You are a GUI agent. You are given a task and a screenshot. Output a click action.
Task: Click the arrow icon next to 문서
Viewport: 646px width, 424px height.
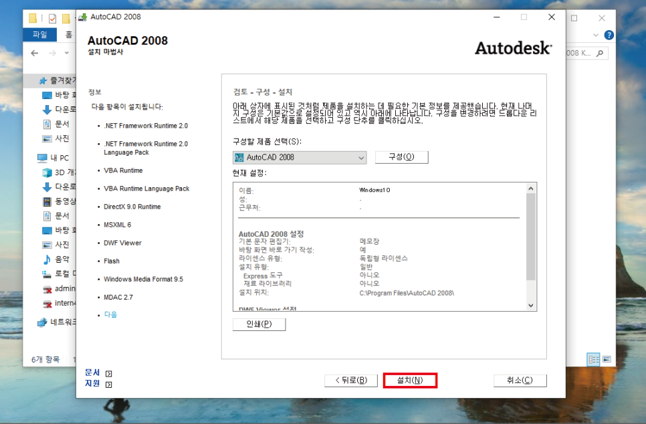pyautogui.click(x=109, y=374)
